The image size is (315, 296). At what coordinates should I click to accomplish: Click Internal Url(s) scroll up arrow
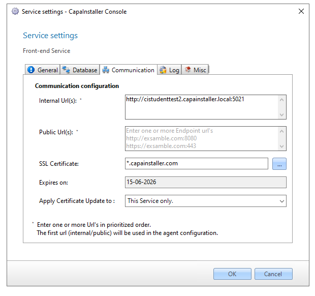(x=281, y=100)
